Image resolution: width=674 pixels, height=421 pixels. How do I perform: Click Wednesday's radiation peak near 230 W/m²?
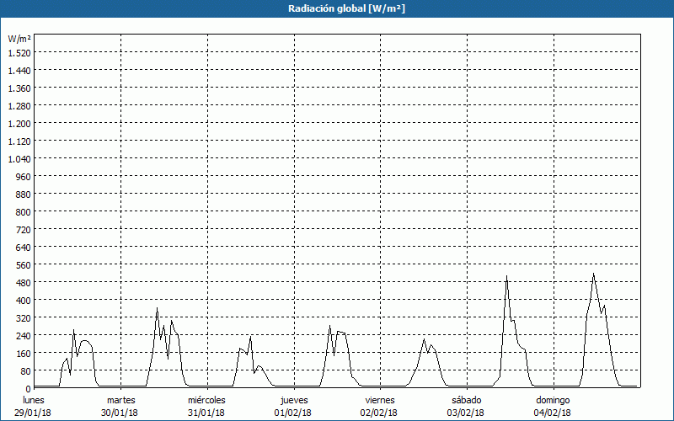[x=250, y=337]
